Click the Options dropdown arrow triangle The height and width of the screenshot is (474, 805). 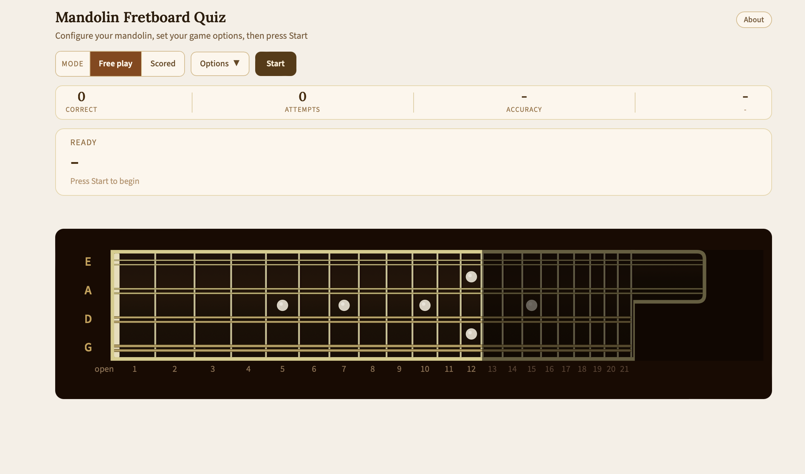(x=237, y=63)
